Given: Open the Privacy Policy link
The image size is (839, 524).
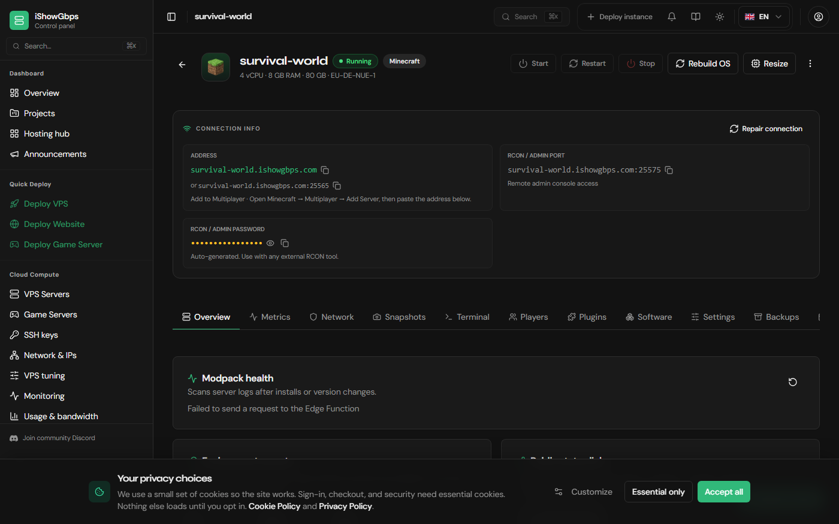Looking at the screenshot, I should click(345, 507).
